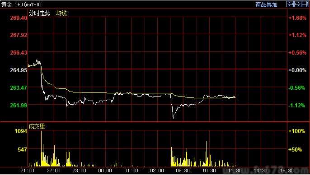Click the 黄金 T+D(AuT+D) title
310x175 pixels.
(x=22, y=5)
